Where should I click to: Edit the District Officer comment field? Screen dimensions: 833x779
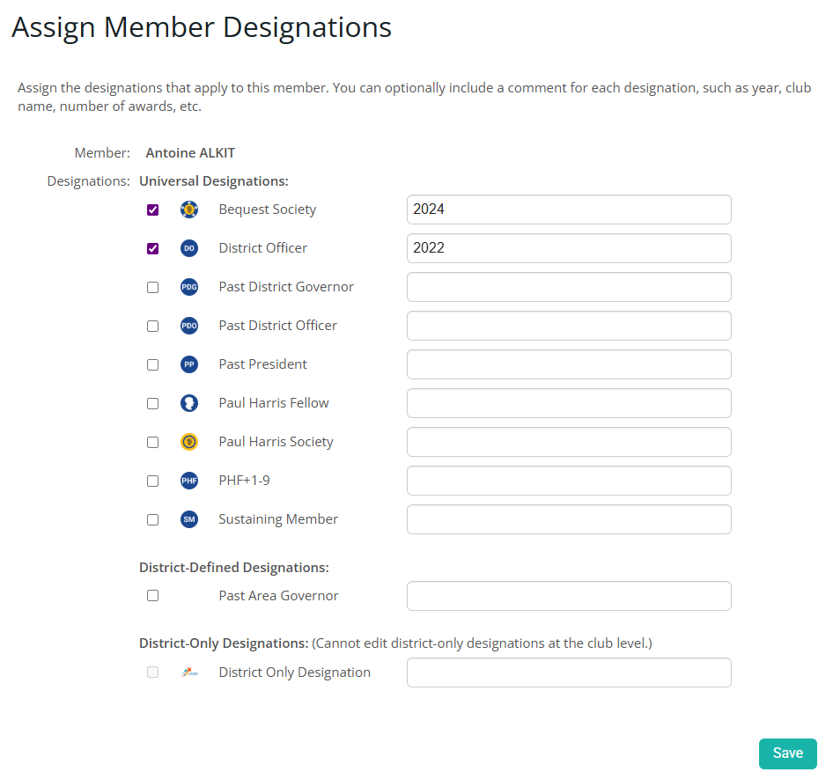(569, 248)
